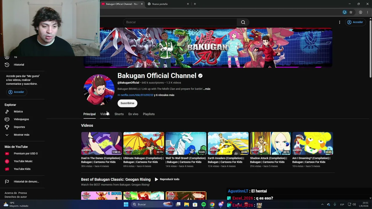Click the @BakuganOfficial handle text

[128, 83]
